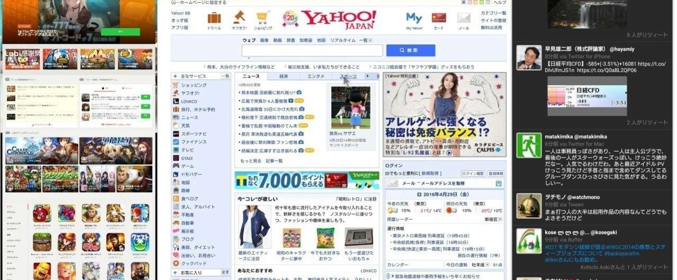The image size is (677, 280).
Task: Click the 変更 button next to お気に入り
Action: pos(225,273)
